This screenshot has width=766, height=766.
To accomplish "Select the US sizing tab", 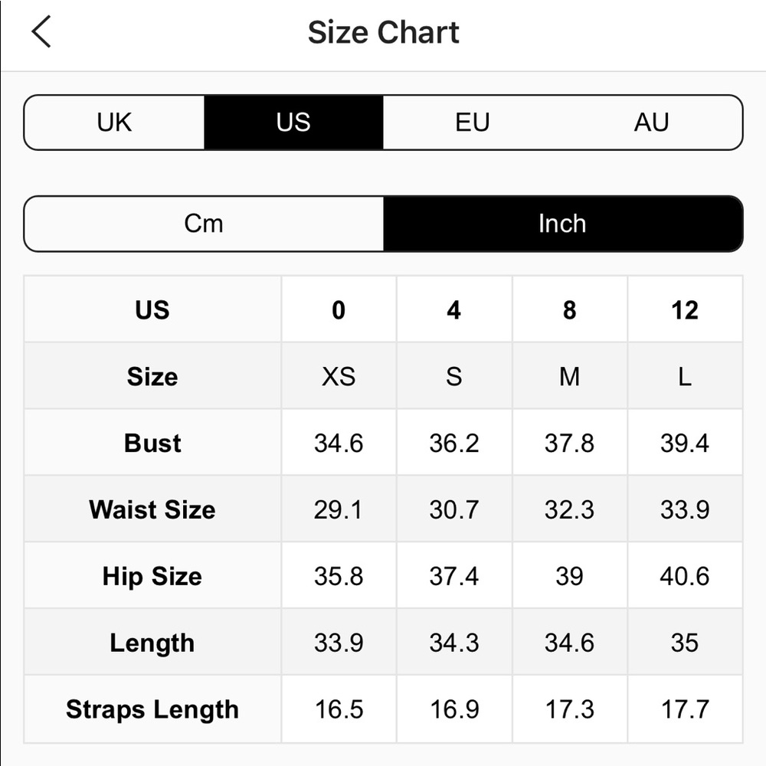I will [293, 123].
